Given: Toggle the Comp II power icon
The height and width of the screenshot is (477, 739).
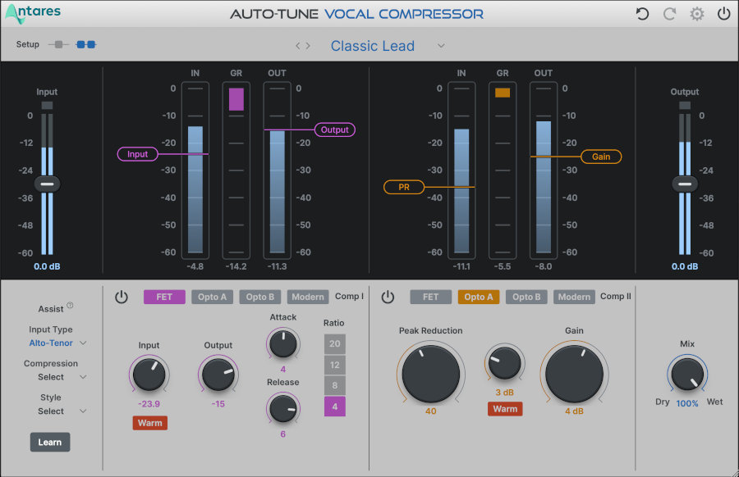Looking at the screenshot, I should pos(388,297).
